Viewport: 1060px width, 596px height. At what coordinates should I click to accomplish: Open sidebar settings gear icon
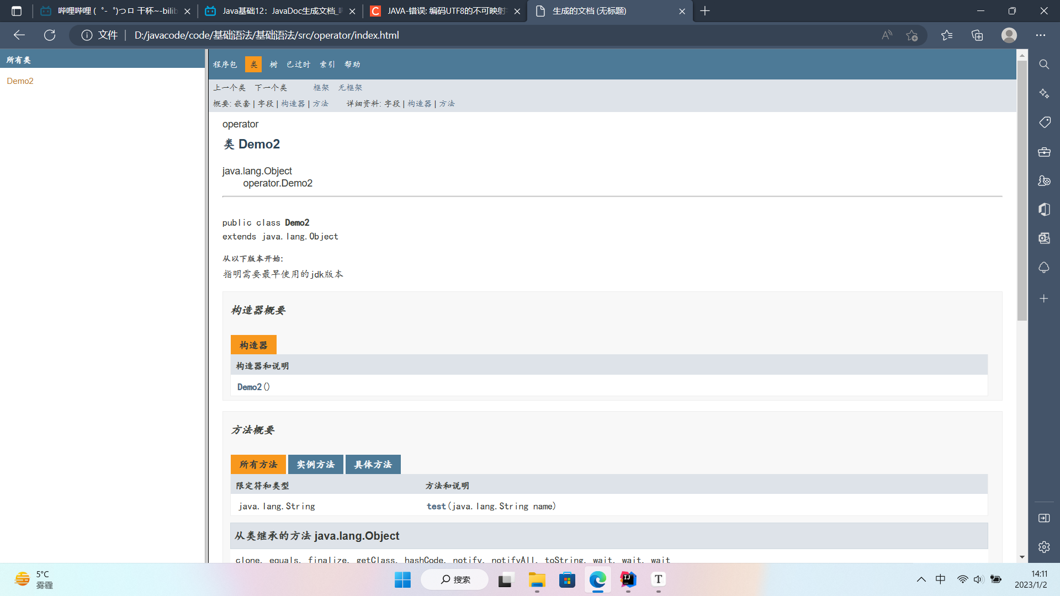point(1043,547)
